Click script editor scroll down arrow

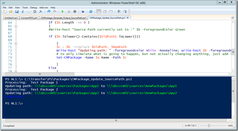(233, 71)
